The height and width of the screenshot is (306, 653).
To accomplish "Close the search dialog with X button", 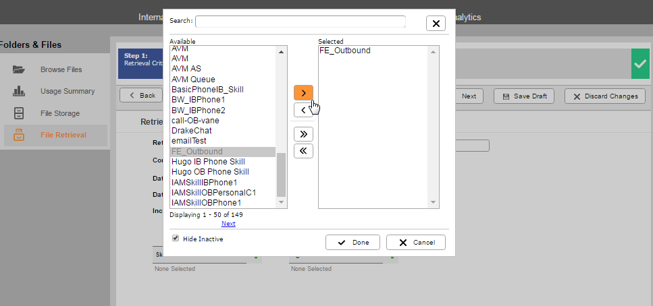I will pos(436,24).
